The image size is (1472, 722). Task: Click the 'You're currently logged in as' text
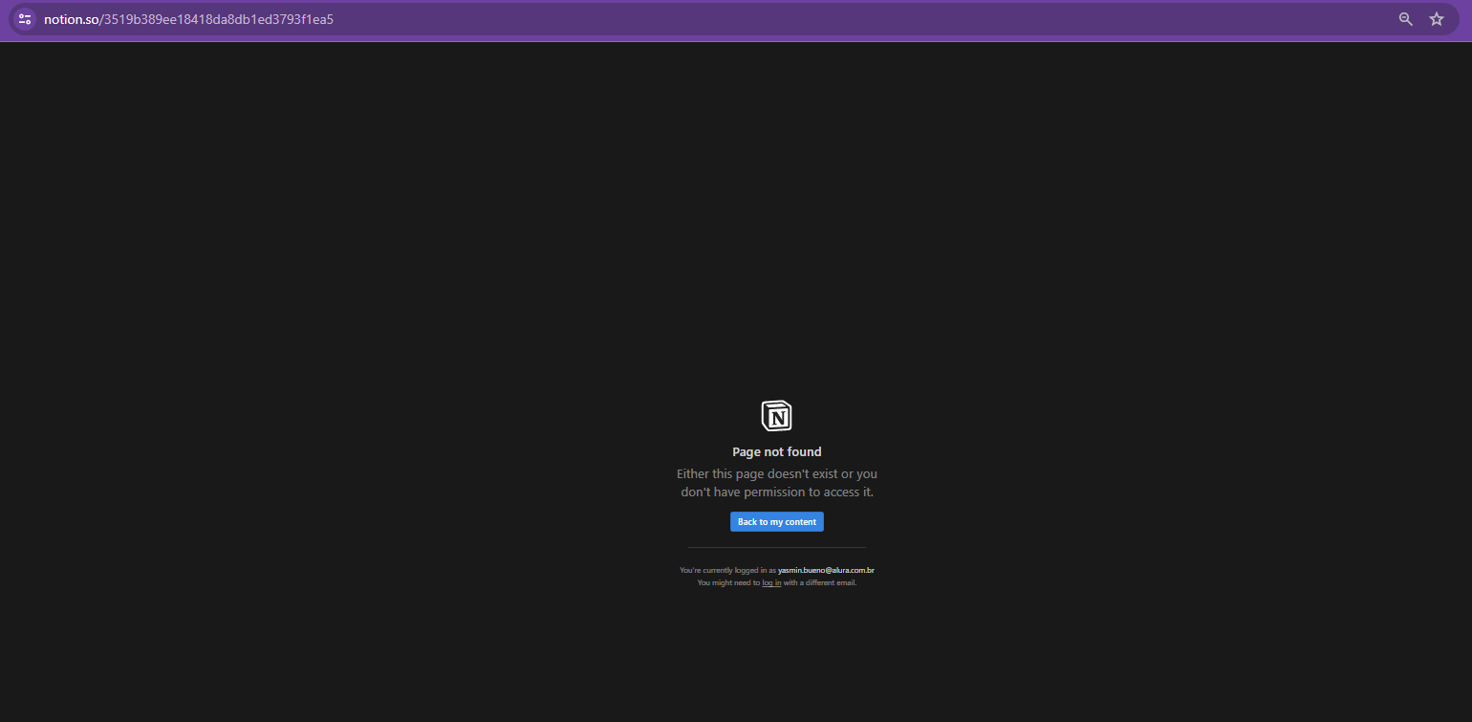pyautogui.click(x=727, y=570)
